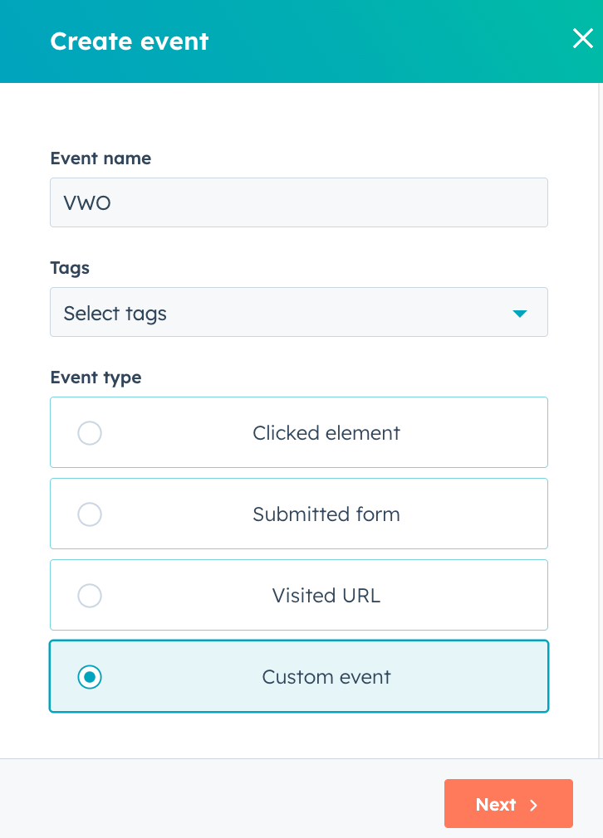This screenshot has height=838, width=603.
Task: Select the Visited URL radio button
Action: coord(90,596)
